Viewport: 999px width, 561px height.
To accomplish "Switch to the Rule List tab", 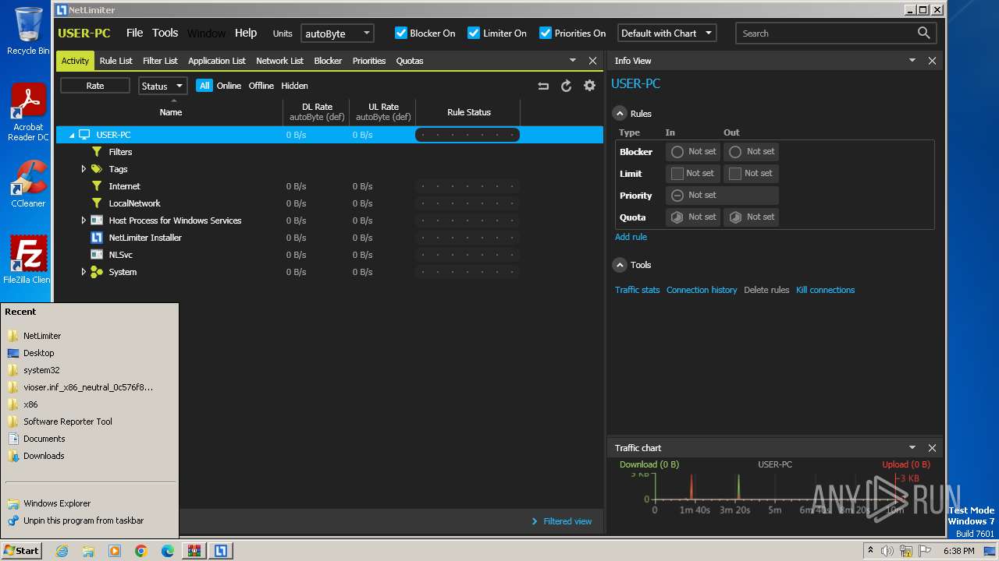I will (116, 61).
